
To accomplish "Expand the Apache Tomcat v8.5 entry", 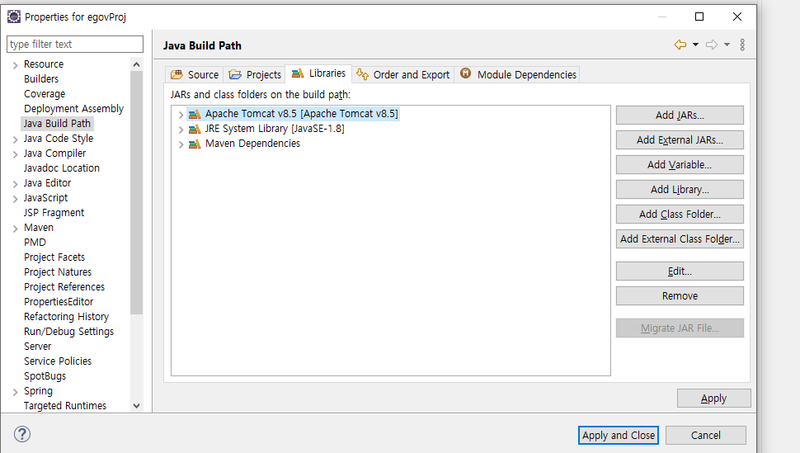I will 181,115.
